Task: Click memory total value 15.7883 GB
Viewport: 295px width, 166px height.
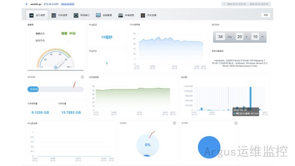Action: 71,113
